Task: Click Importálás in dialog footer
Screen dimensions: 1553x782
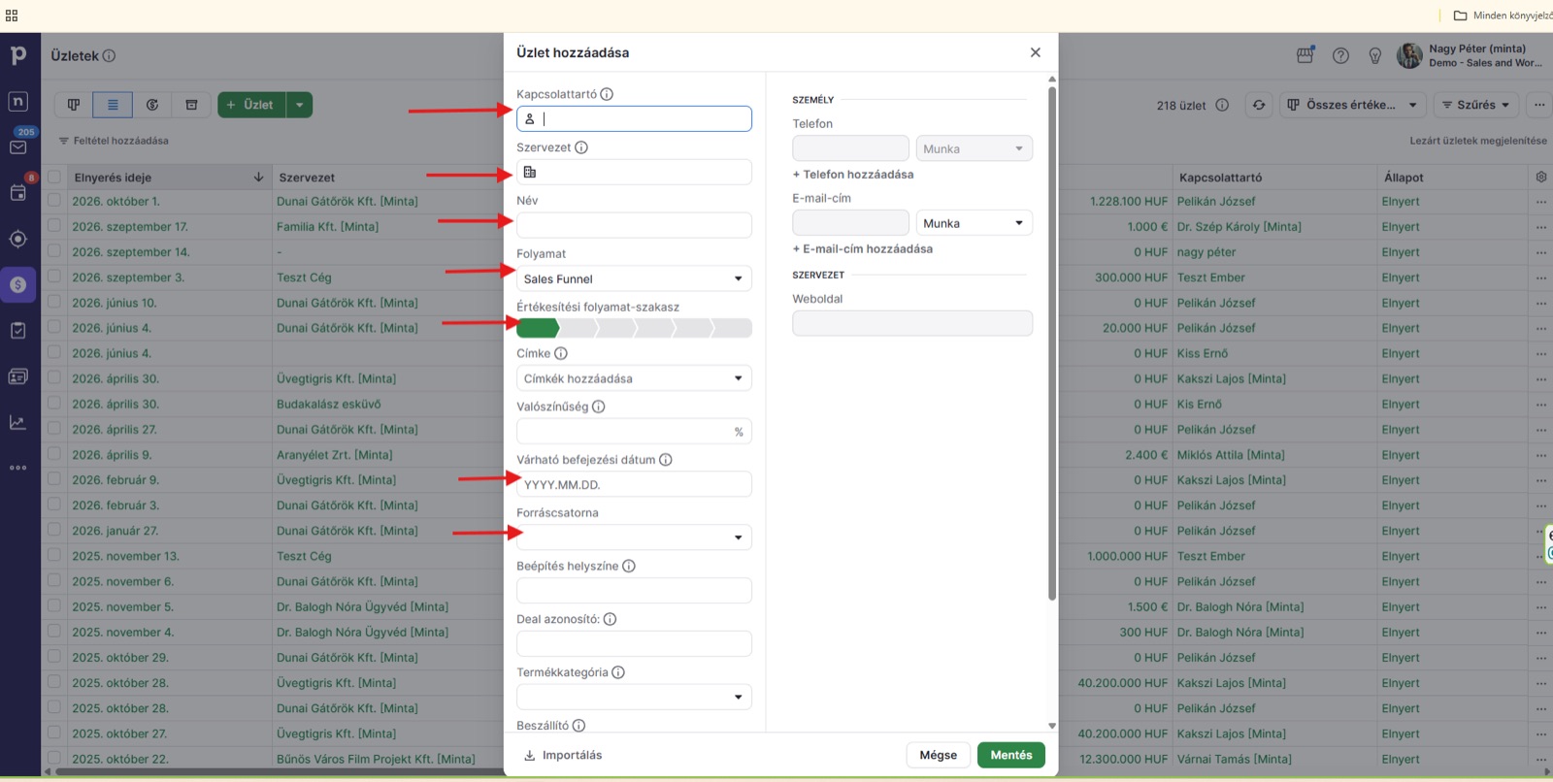Action: tap(563, 755)
